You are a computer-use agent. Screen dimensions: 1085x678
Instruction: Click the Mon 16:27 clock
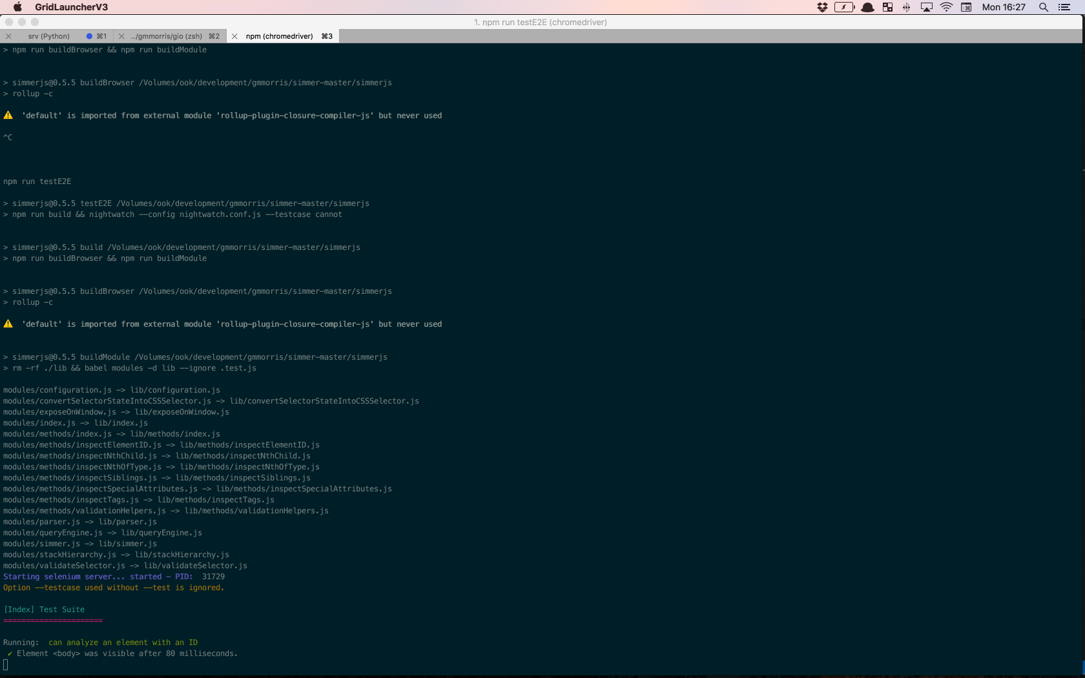(1004, 7)
